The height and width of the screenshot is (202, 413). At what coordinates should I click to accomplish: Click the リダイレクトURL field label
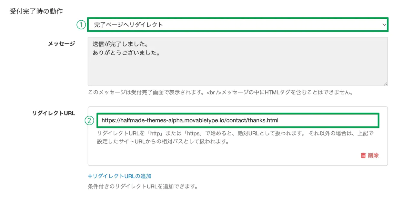tap(54, 113)
